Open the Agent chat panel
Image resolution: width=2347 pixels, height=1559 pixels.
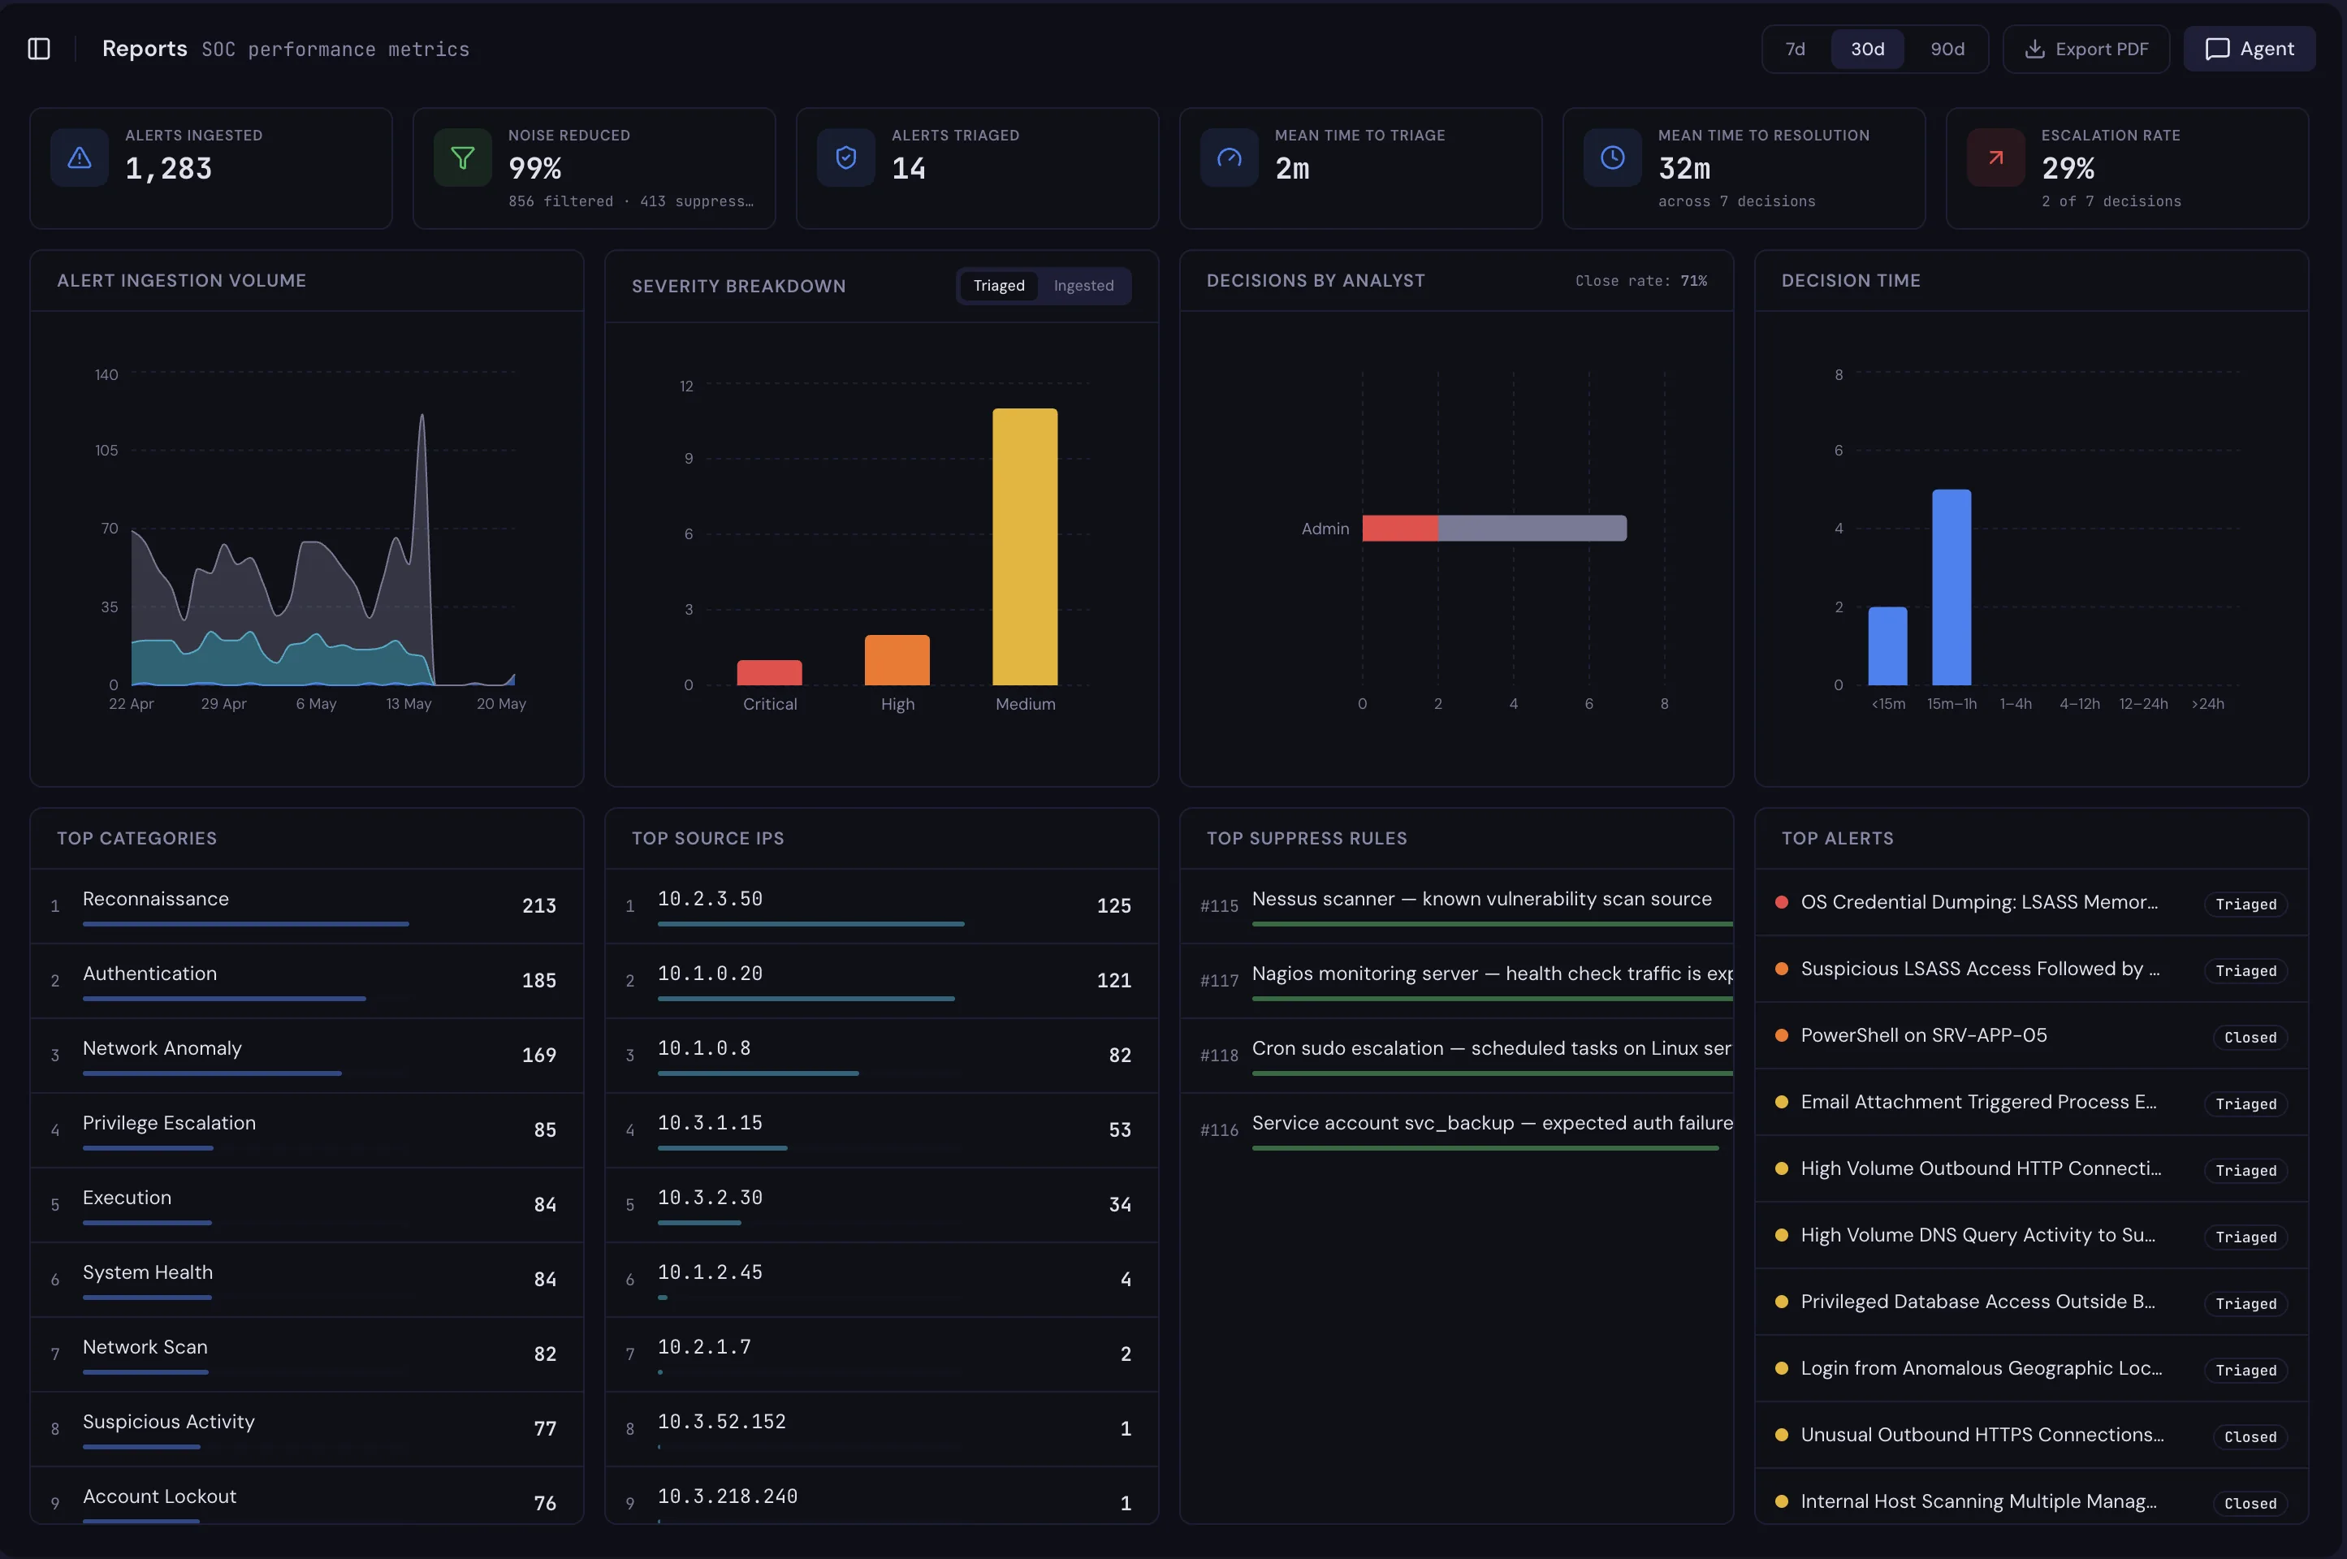(2250, 49)
